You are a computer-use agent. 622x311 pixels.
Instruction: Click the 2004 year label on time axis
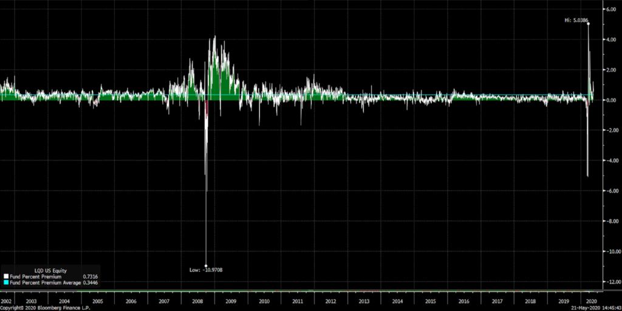coord(64,301)
